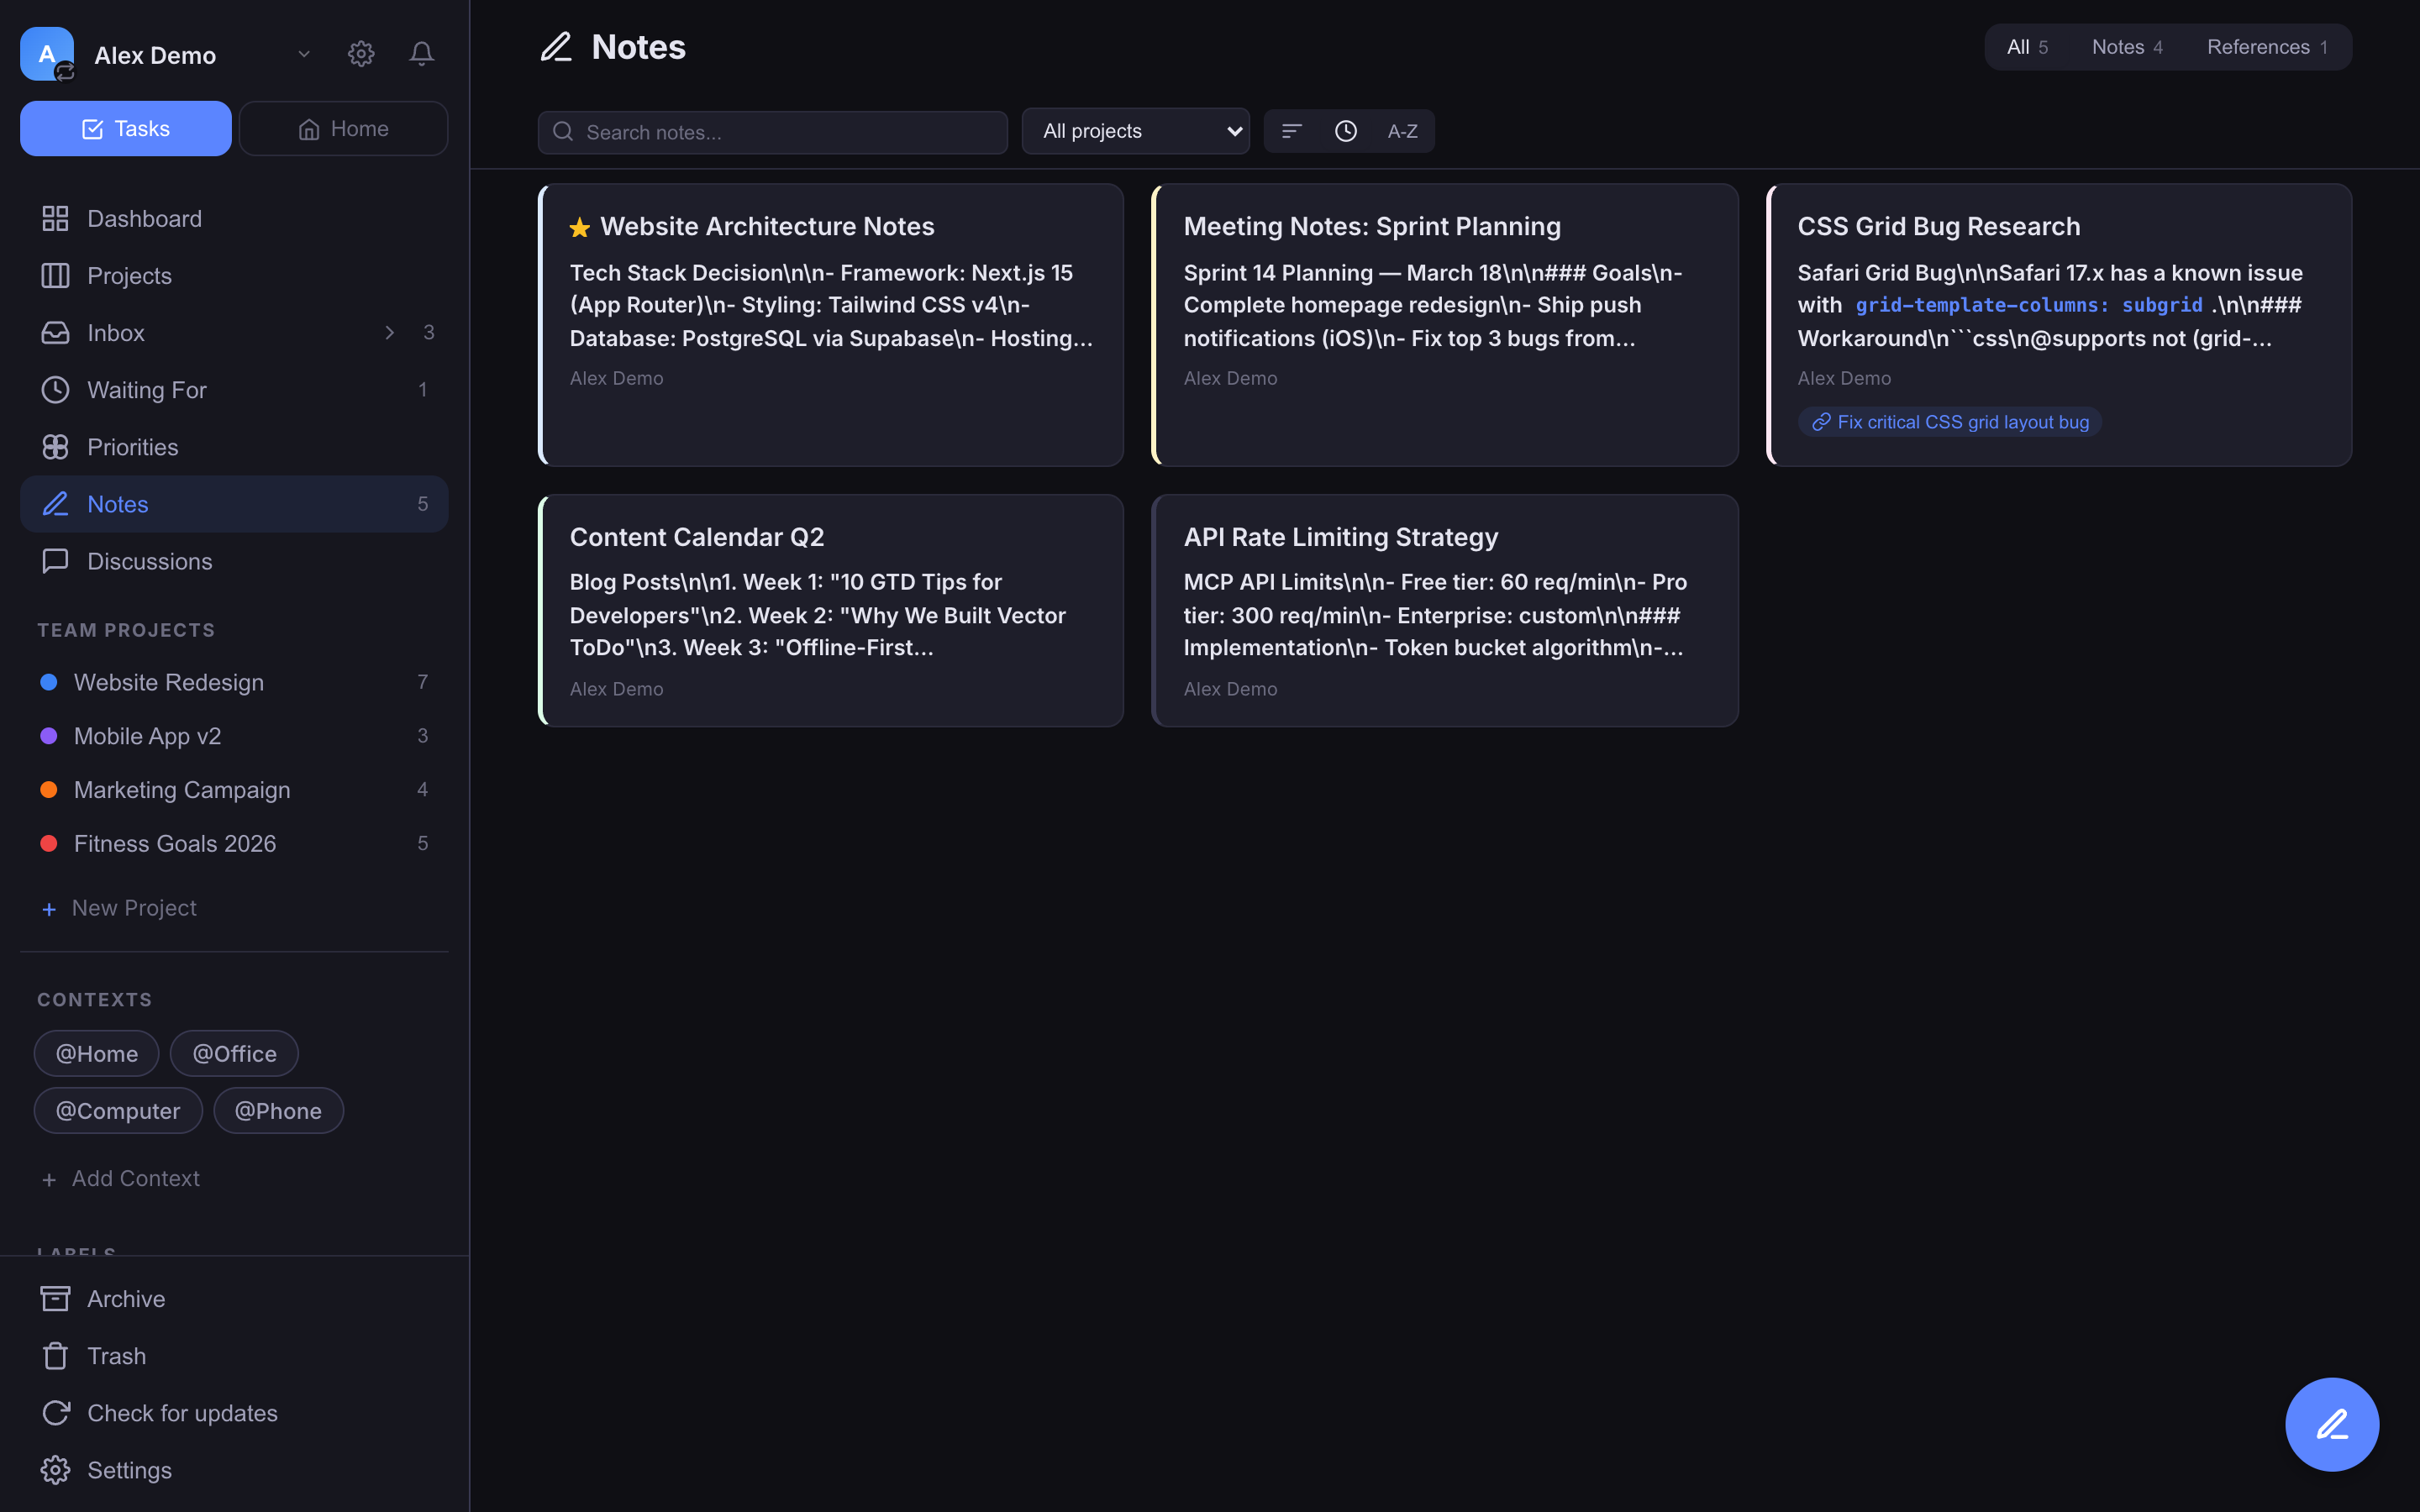Click the floating new note pencil button
The image size is (2420, 1512).
(2332, 1424)
